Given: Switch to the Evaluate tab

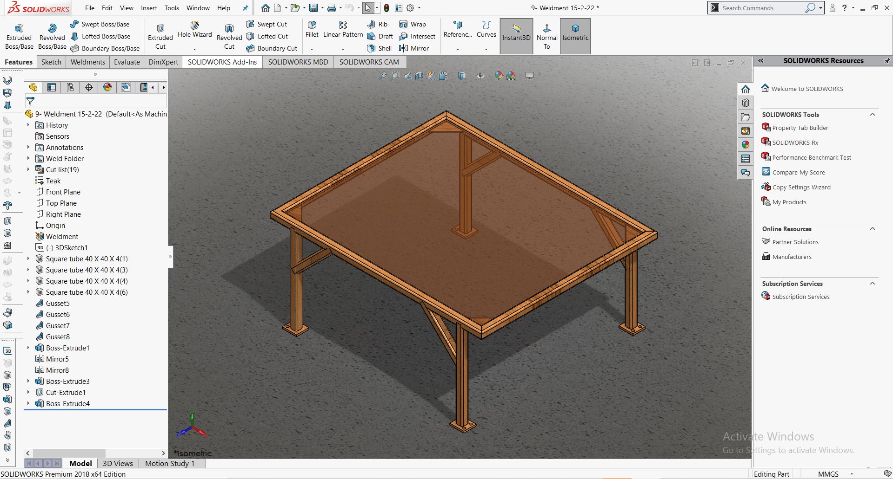Looking at the screenshot, I should pyautogui.click(x=127, y=62).
